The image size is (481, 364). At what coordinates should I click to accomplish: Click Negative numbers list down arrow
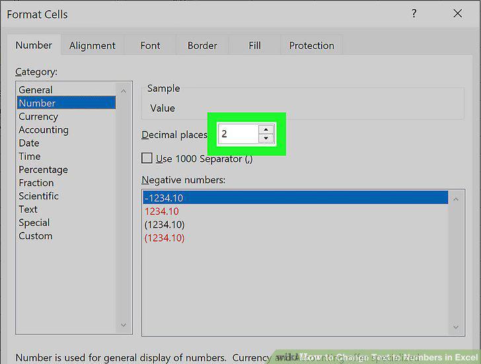tap(456, 327)
